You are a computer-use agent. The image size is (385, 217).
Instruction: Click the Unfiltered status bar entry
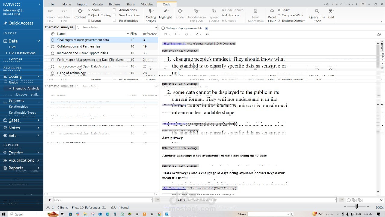(119, 207)
